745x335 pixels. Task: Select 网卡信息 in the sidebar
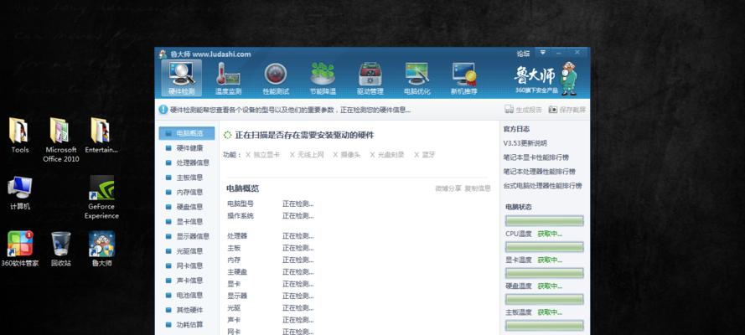point(186,265)
